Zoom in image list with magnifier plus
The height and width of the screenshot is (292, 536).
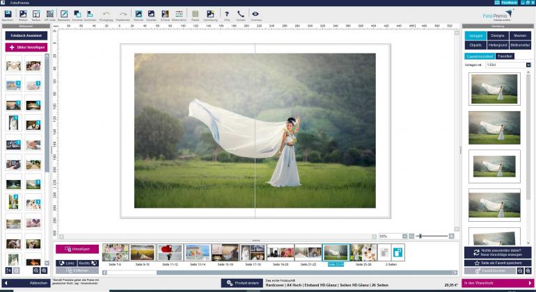[x=44, y=270]
